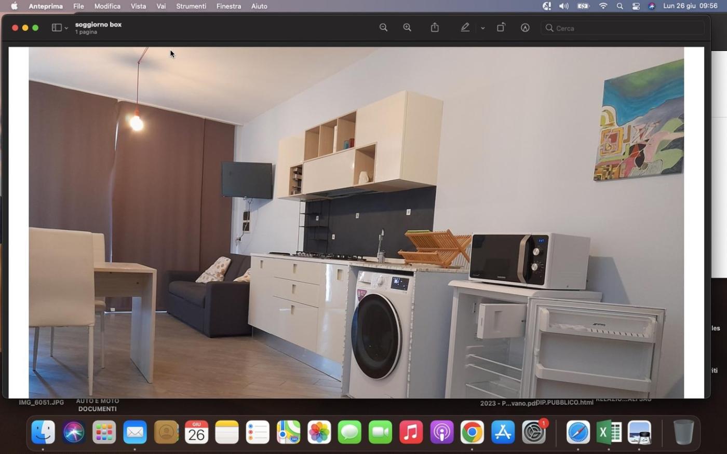Viewport: 727px width, 454px height.
Task: Click the Cerca search field
Action: 623,28
